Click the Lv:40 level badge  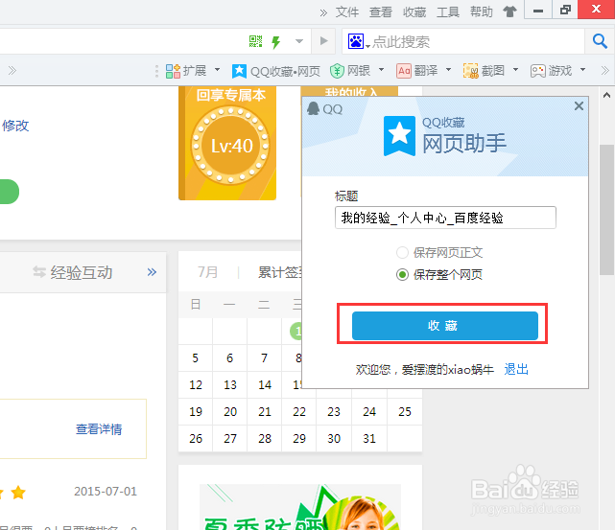point(231,146)
